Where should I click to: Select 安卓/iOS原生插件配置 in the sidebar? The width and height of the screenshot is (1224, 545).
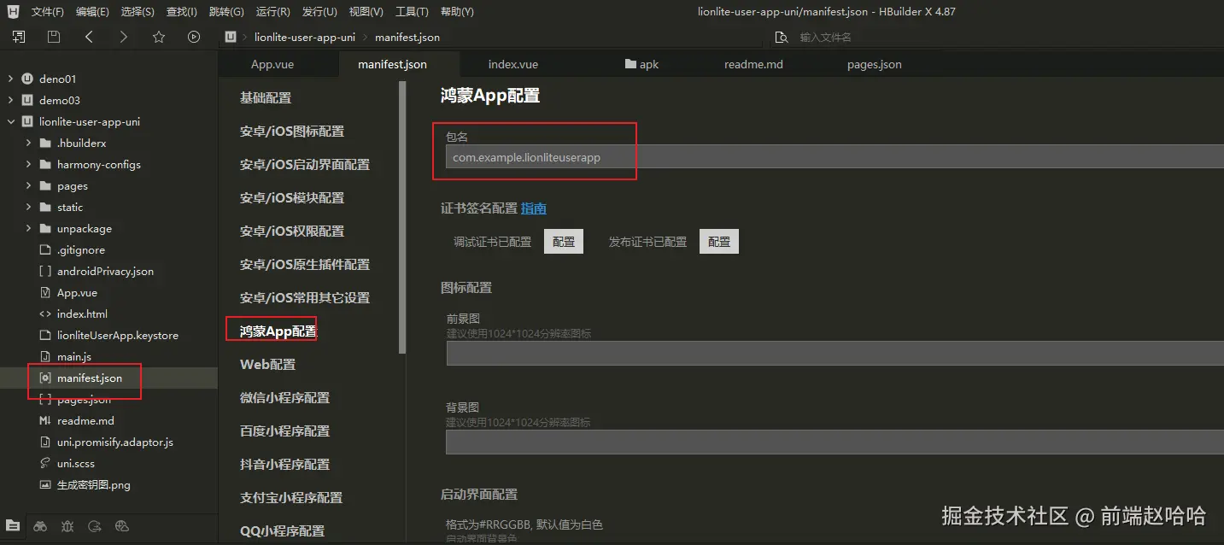[x=305, y=265]
